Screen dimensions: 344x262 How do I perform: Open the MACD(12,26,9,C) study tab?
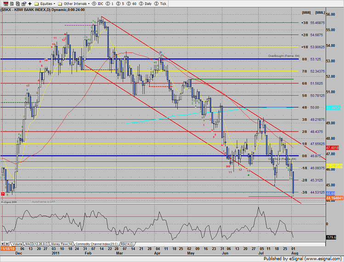click(x=37, y=244)
